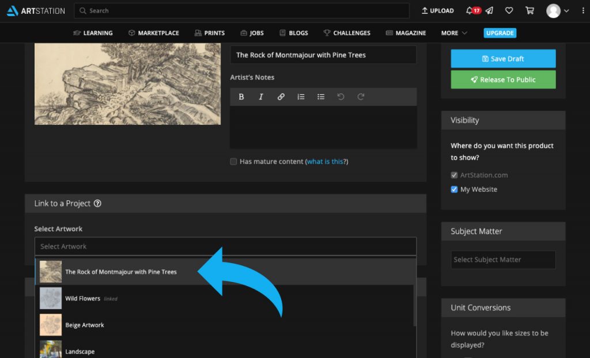Choose Landscape artwork option

coord(224,349)
